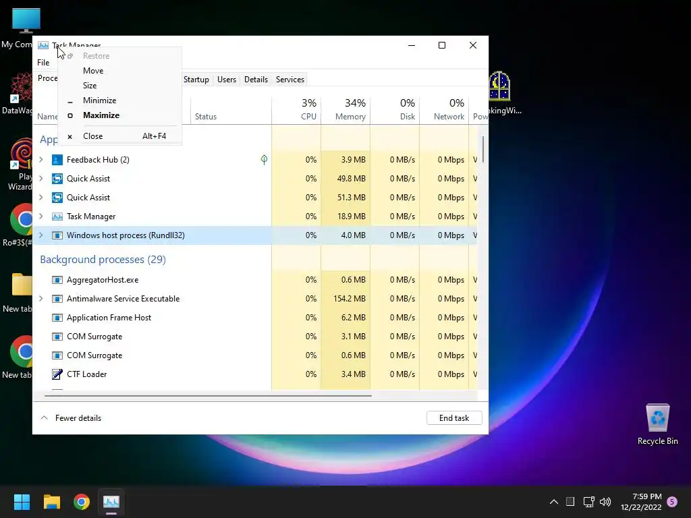Click the COM Surrogate icon using 3.1 MB
The height and width of the screenshot is (518, 691).
pyautogui.click(x=57, y=337)
